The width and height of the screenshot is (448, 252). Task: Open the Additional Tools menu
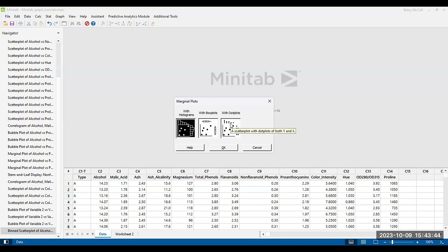coord(166,16)
